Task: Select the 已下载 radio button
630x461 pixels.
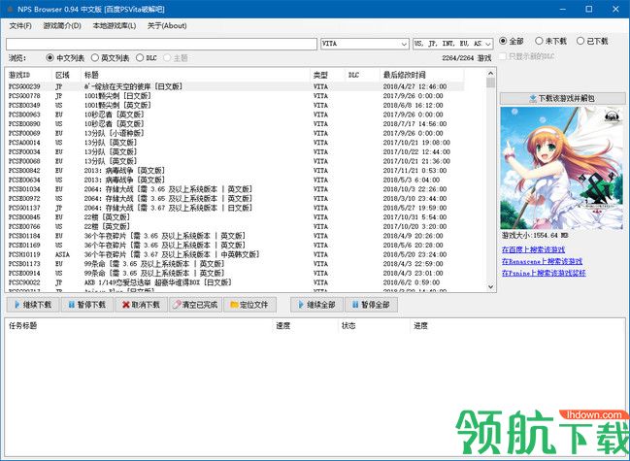Action: (592, 41)
